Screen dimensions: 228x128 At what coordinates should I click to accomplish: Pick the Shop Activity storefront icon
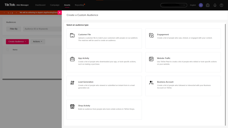pos(72,106)
